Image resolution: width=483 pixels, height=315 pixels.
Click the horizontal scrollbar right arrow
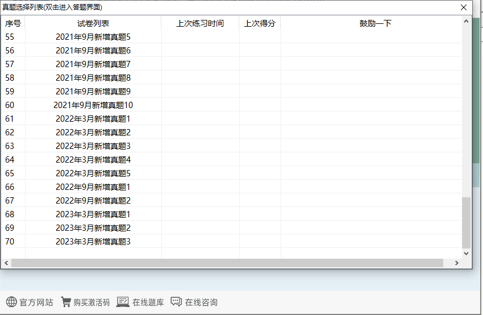pyautogui.click(x=456, y=263)
